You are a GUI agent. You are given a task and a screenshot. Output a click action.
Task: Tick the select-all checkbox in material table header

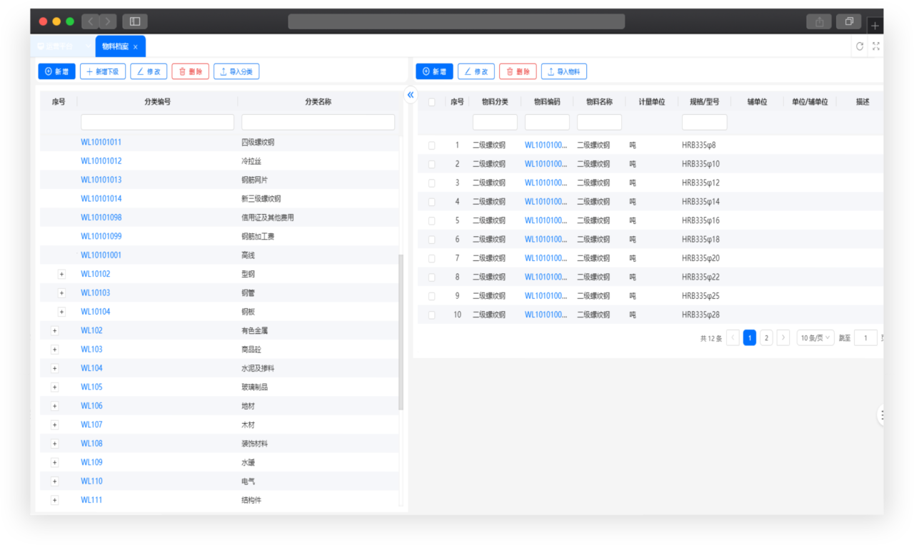tap(431, 102)
